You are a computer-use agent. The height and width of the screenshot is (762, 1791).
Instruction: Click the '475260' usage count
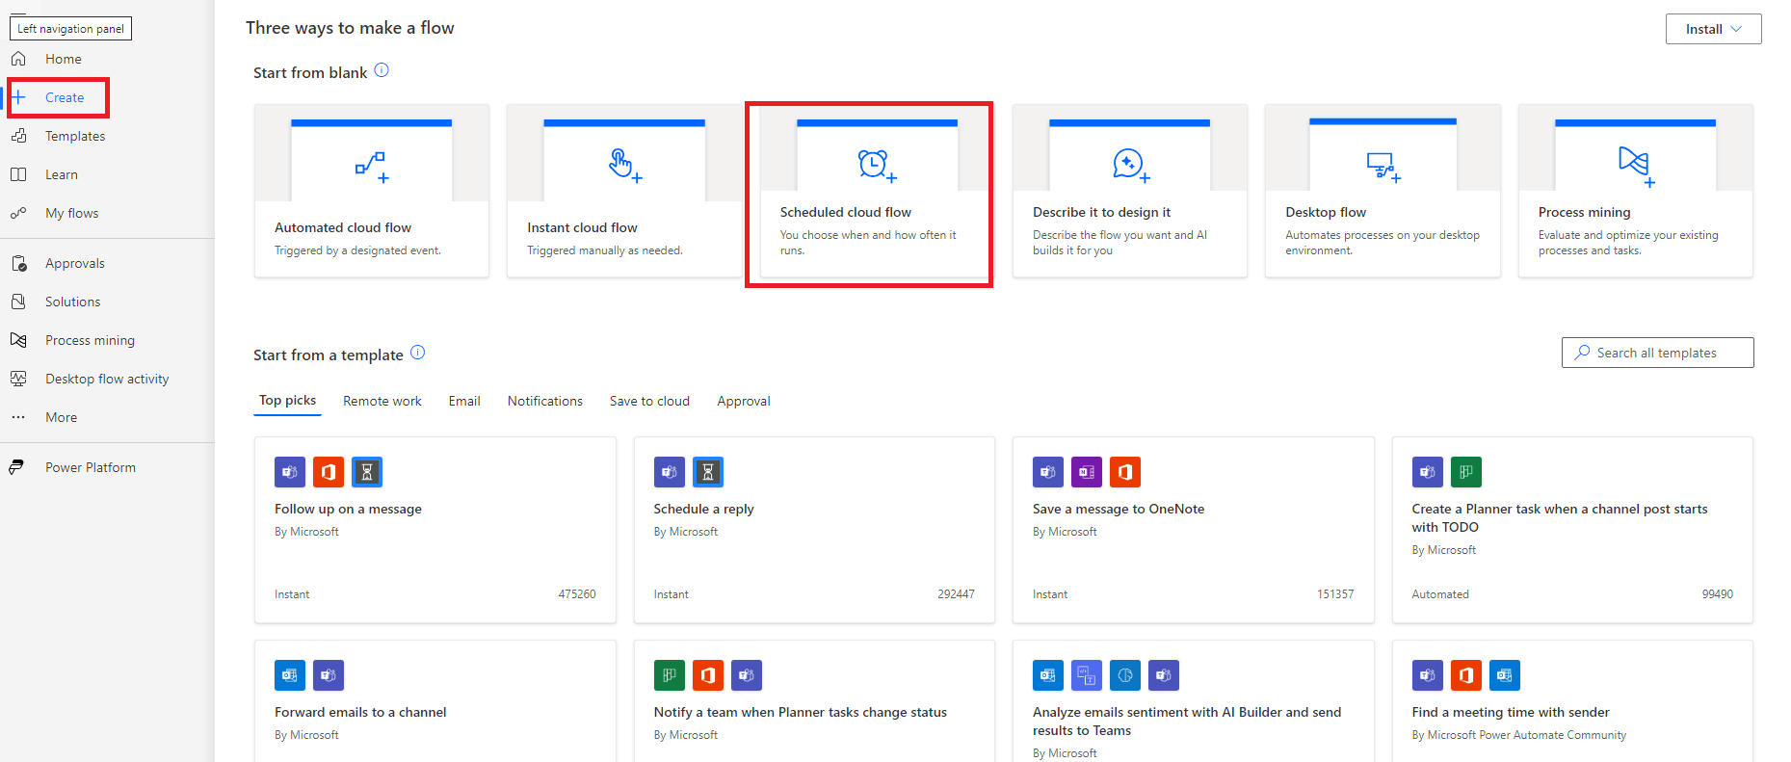click(577, 594)
